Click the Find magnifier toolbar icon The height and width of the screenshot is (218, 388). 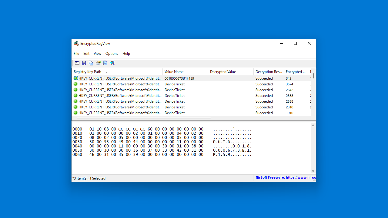click(105, 63)
